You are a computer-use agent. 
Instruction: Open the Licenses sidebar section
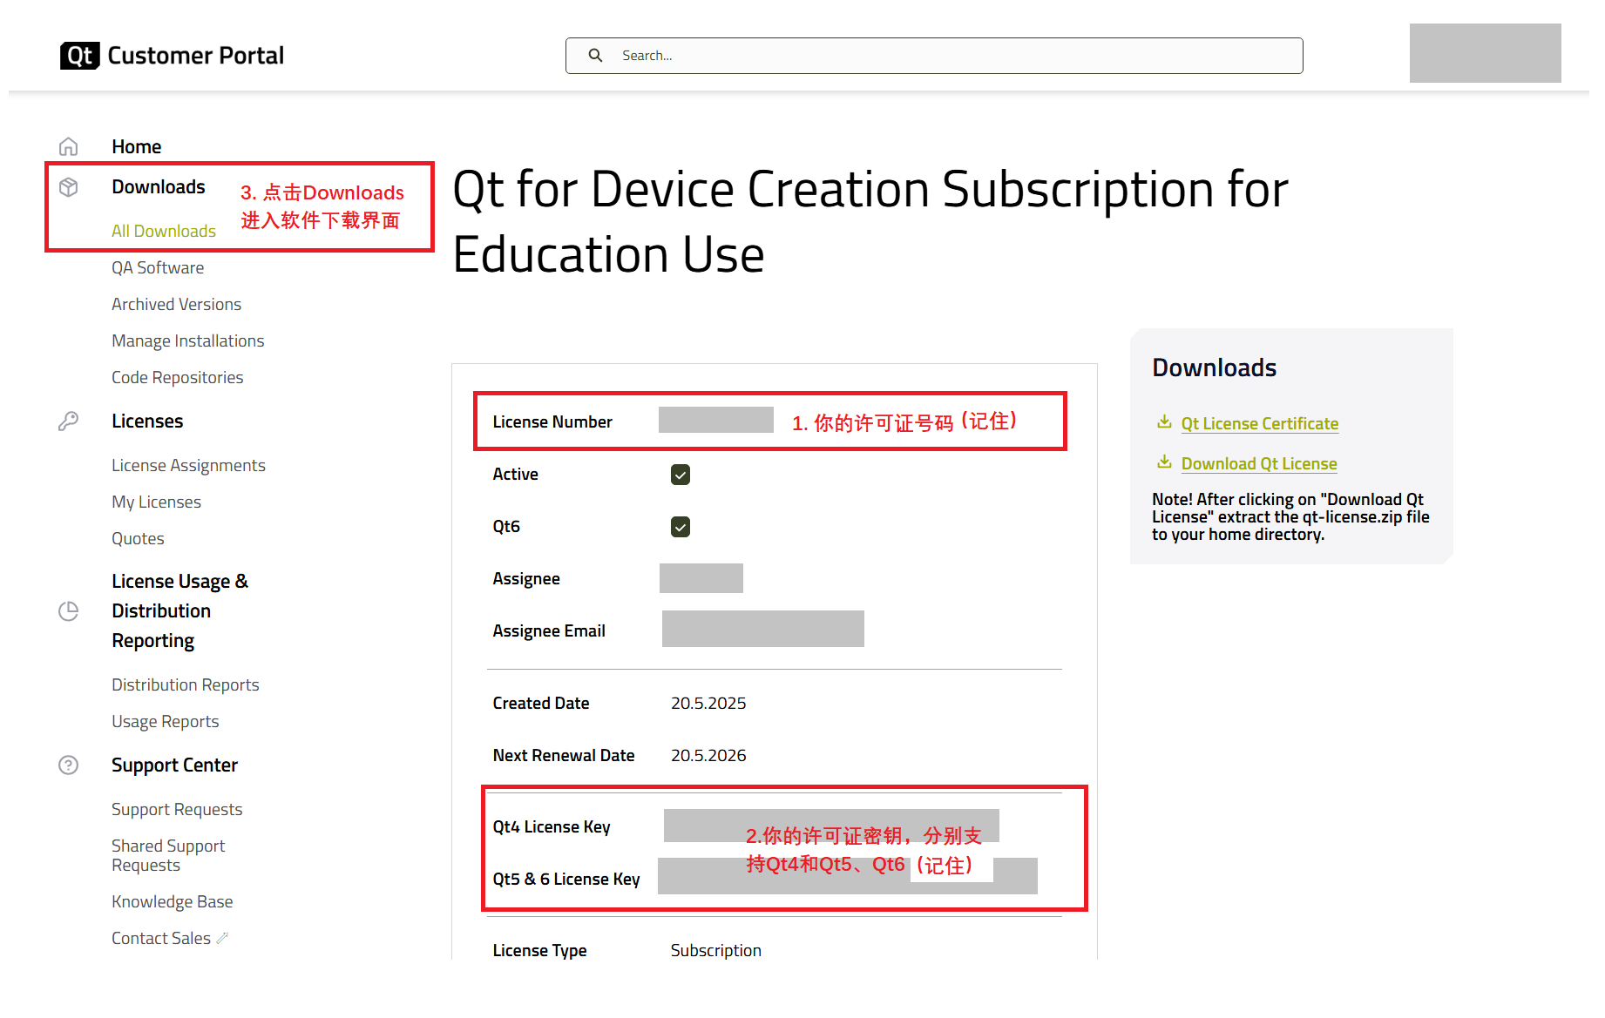(147, 421)
